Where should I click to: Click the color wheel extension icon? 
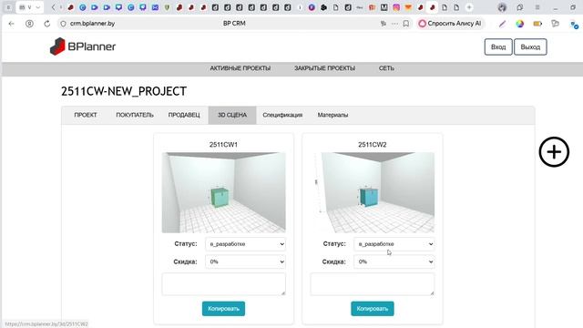click(x=520, y=24)
